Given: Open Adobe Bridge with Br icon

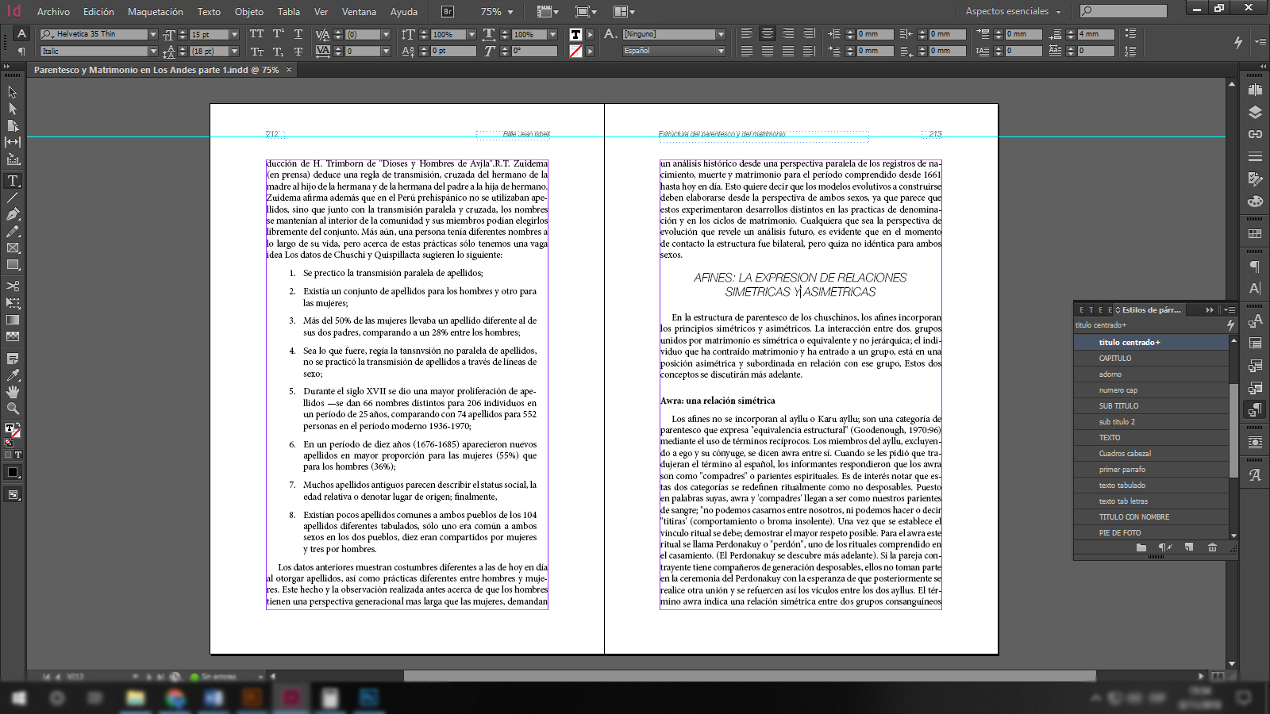Looking at the screenshot, I should 448,11.
